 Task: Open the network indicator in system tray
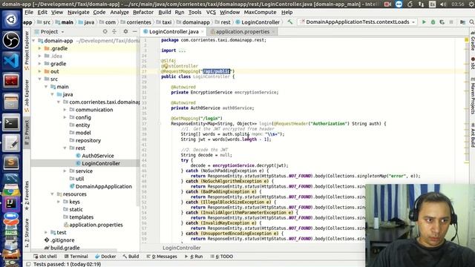(422, 4)
